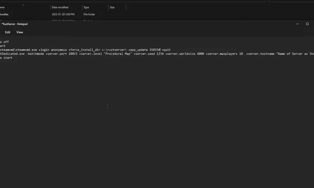Screen dimensions: 314x188
Task: Click c:\rustserver\ path in the script
Action: click(x=114, y=50)
